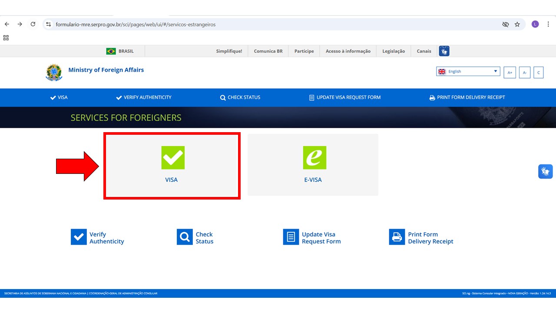Select CHECK STATUS in the blue navigation bar
The width and height of the screenshot is (556, 313).
tap(240, 97)
